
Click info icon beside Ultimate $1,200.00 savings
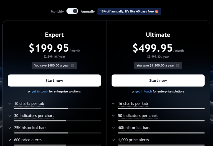tap(178, 66)
